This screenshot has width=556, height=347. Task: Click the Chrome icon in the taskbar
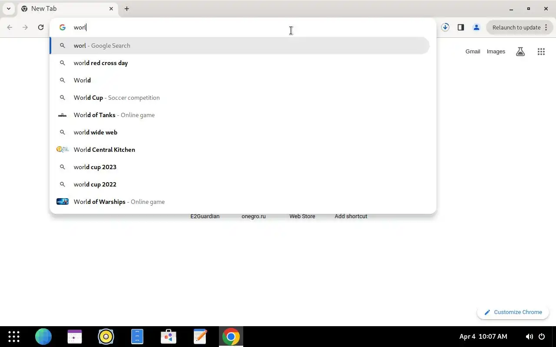[x=231, y=337]
